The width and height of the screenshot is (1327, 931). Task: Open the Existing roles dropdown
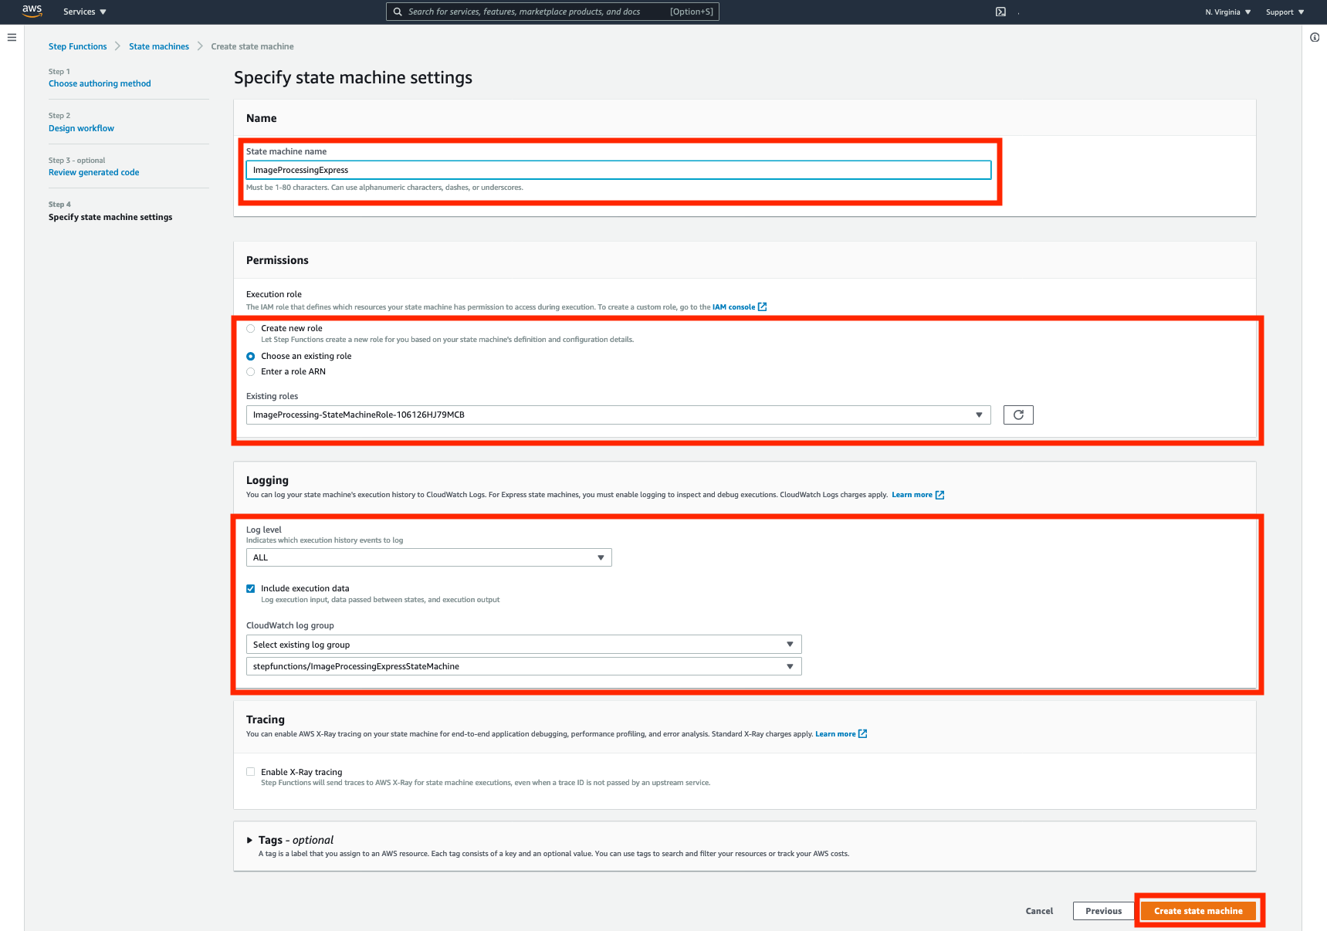[x=618, y=415]
